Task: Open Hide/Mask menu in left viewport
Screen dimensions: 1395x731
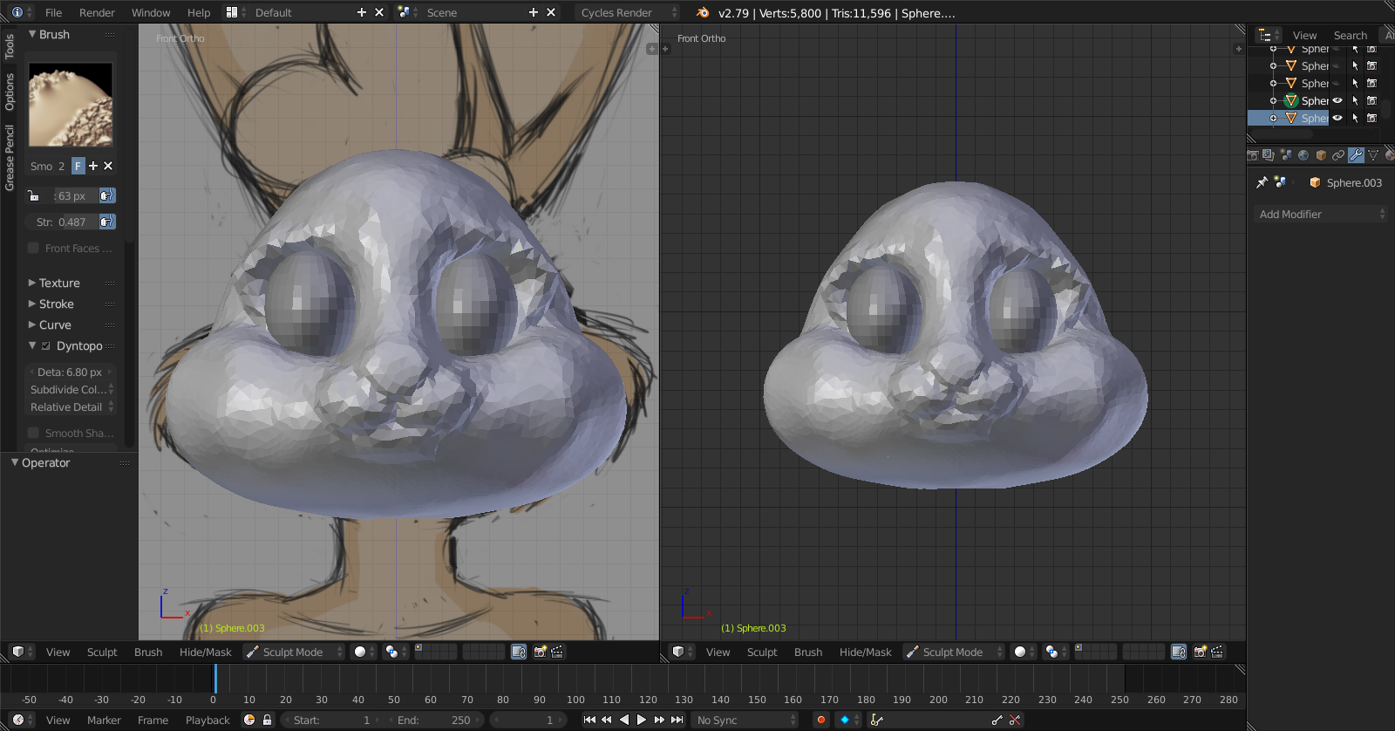Action: pos(205,652)
